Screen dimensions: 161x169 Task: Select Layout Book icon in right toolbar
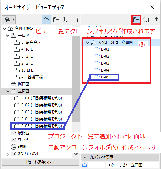(146, 20)
